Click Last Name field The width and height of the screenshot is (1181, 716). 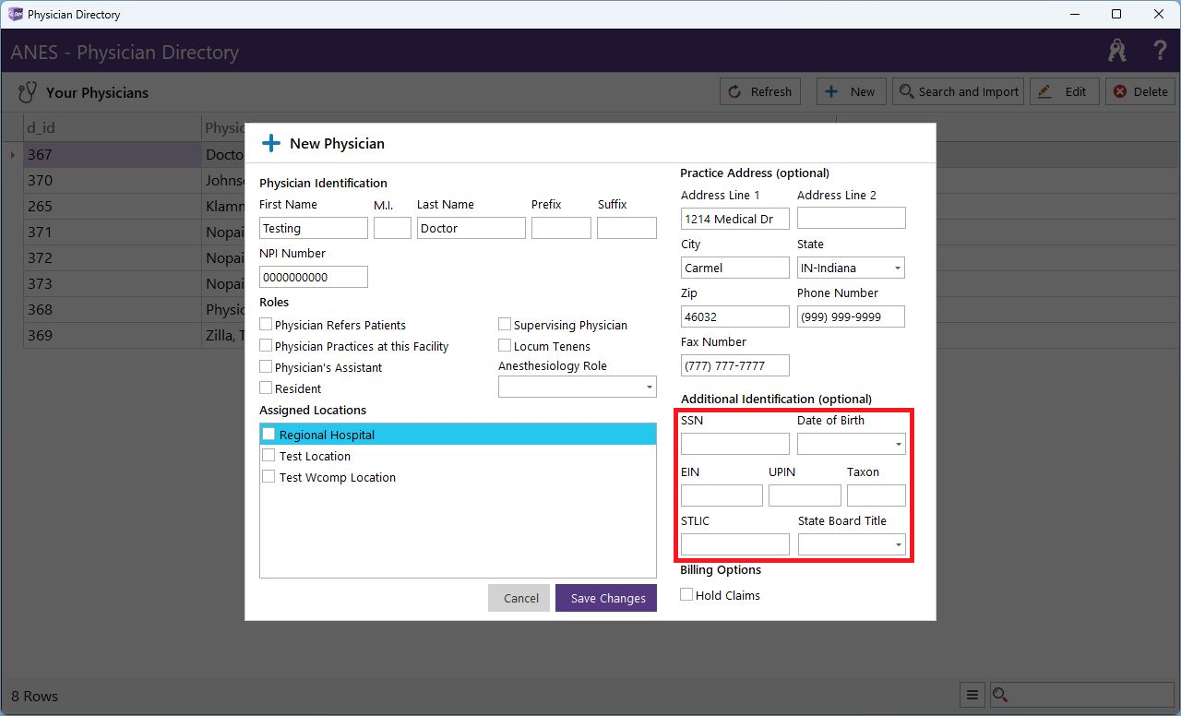click(471, 228)
